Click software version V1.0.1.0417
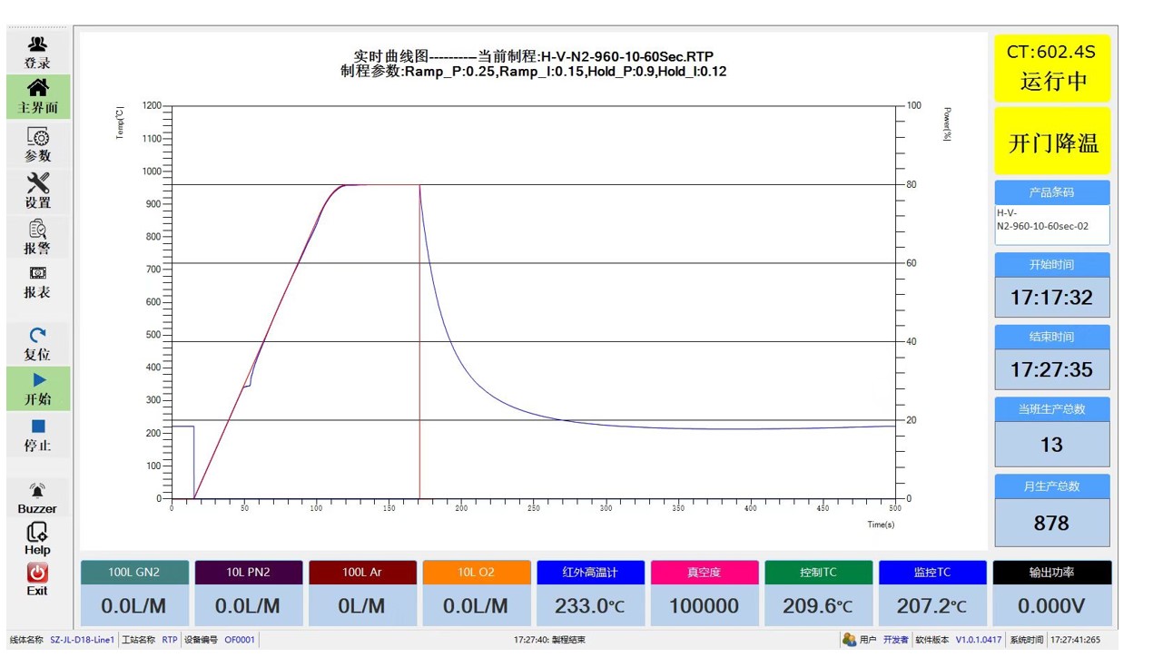1153x667 pixels. pos(979,640)
